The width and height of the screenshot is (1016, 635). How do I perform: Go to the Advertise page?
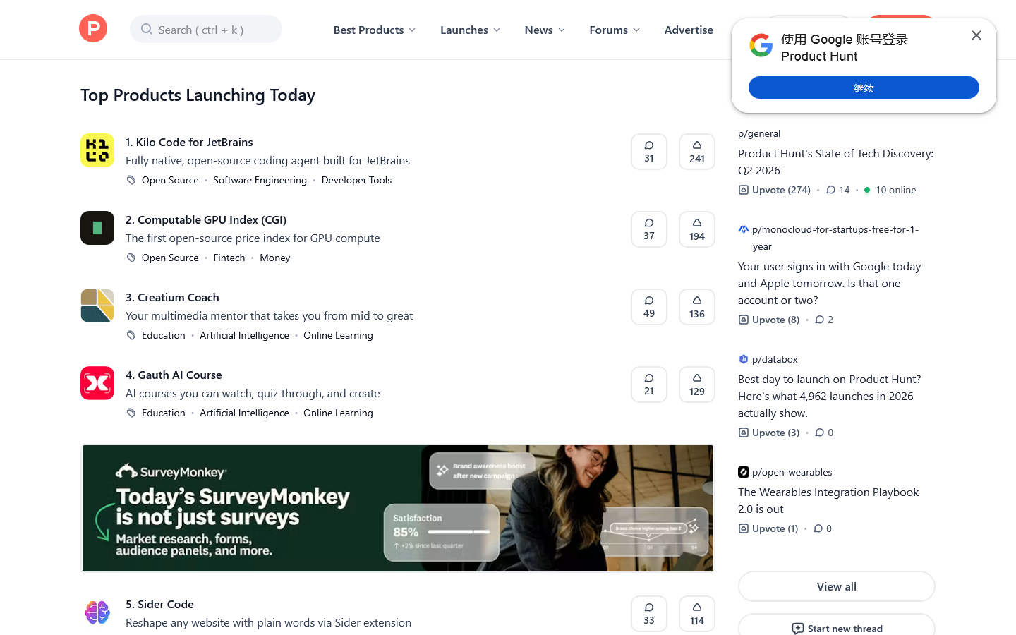tap(689, 30)
